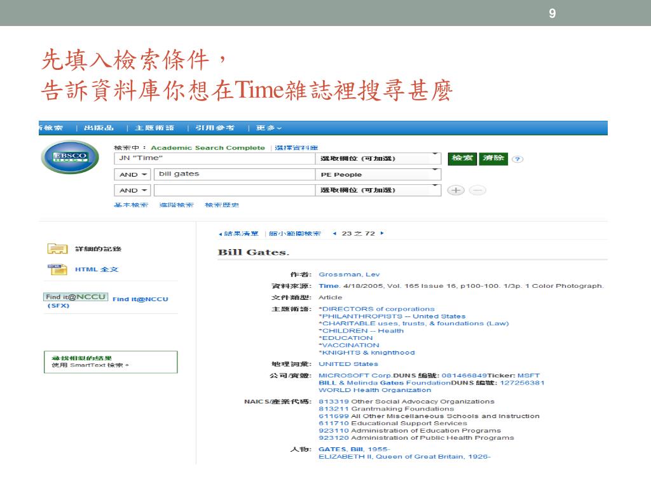Image resolution: width=651 pixels, height=488 pixels.
Task: Click the WORLD Health Organization link
Action: [x=375, y=390]
